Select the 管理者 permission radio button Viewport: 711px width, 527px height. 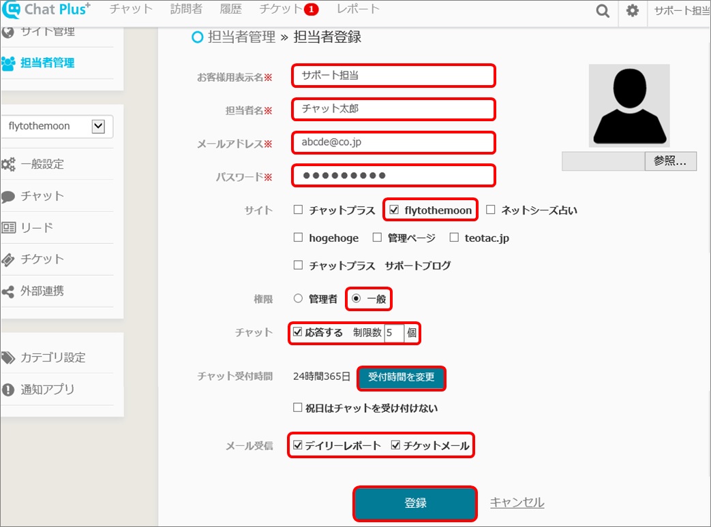298,298
